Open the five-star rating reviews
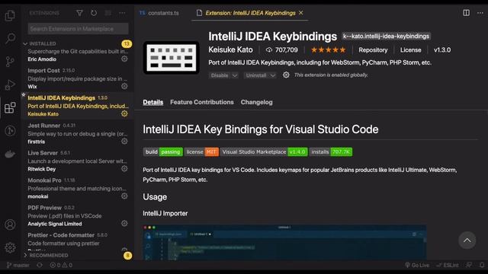The height and width of the screenshot is (274, 488). (329, 49)
